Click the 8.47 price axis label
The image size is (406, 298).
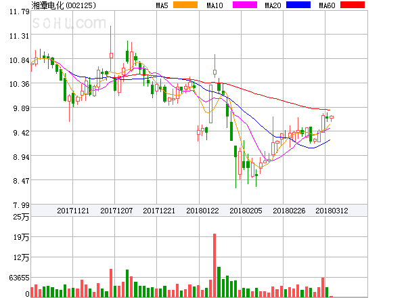pos(21,181)
